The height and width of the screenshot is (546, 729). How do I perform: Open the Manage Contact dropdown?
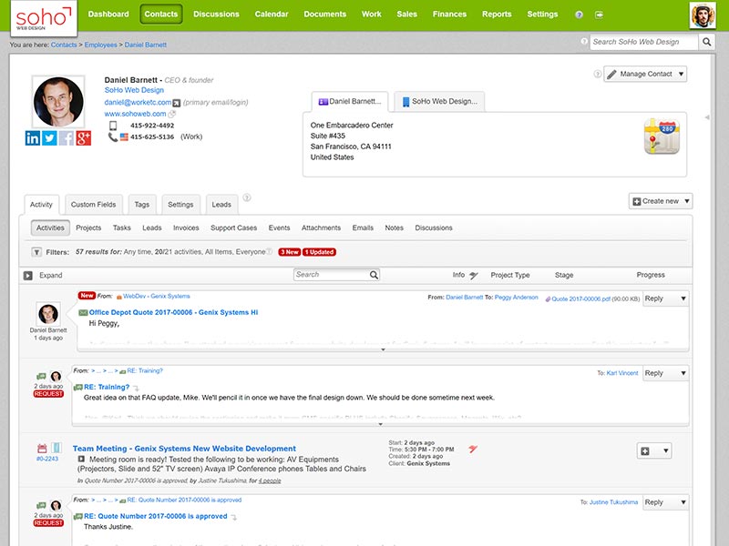tap(645, 74)
